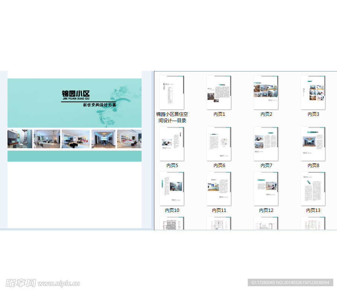Click the 居住空间设计方案 subtitle on cover
The width and height of the screenshot is (337, 290).
pyautogui.click(x=99, y=105)
